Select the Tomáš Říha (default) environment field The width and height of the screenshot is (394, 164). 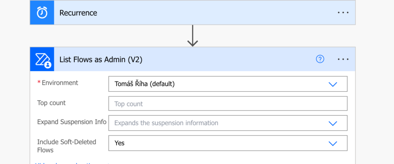click(x=228, y=84)
